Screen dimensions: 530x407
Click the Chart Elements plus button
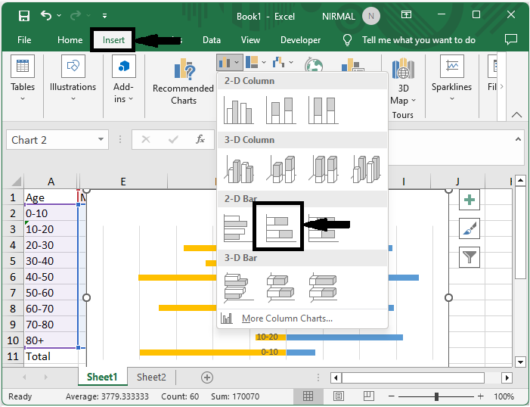(x=470, y=200)
